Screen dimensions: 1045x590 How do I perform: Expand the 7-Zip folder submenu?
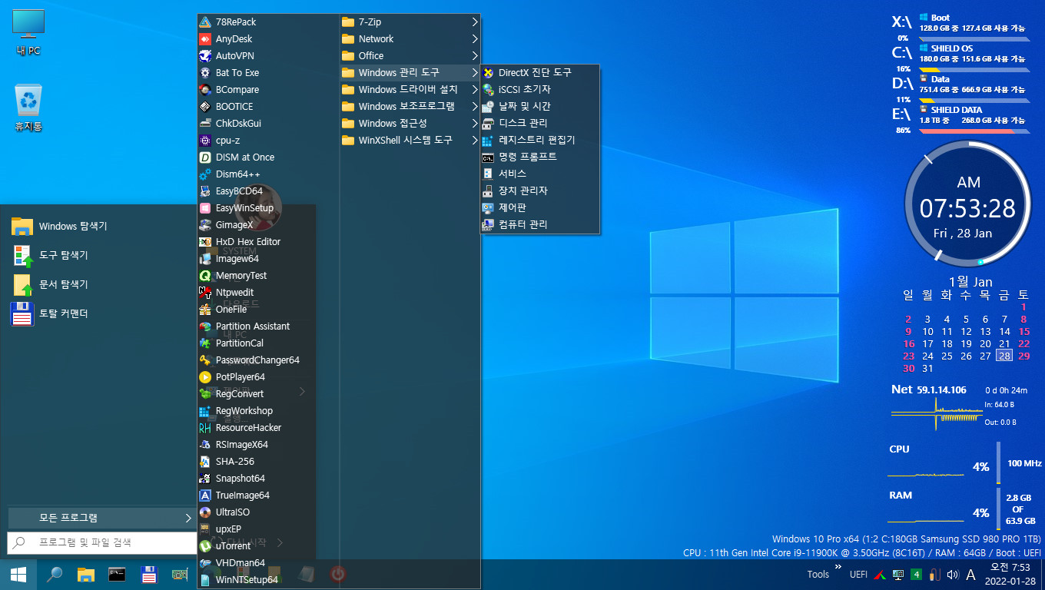[x=410, y=22]
